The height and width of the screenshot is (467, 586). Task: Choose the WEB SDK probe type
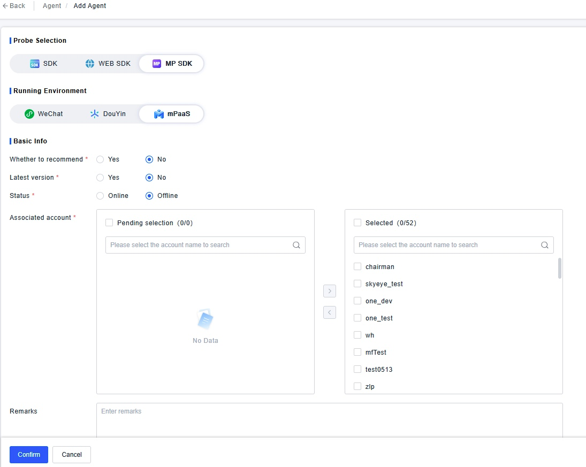click(108, 64)
